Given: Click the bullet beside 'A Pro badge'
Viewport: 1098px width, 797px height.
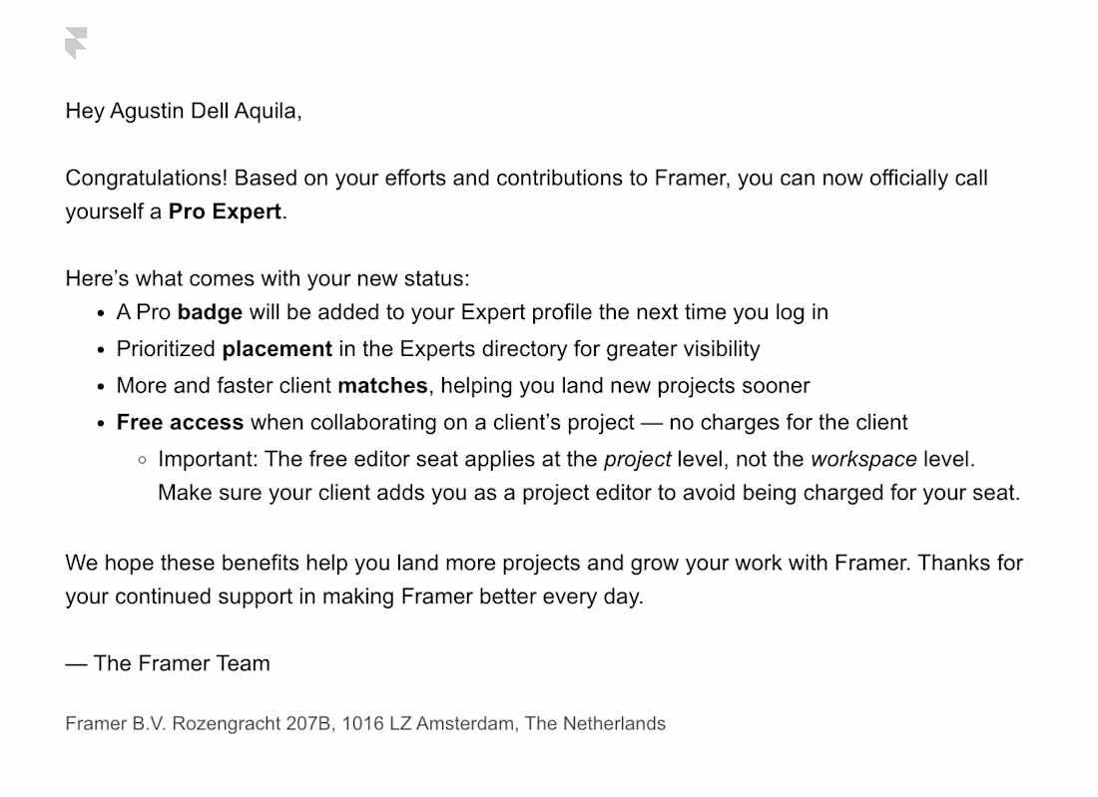Looking at the screenshot, I should click(102, 313).
